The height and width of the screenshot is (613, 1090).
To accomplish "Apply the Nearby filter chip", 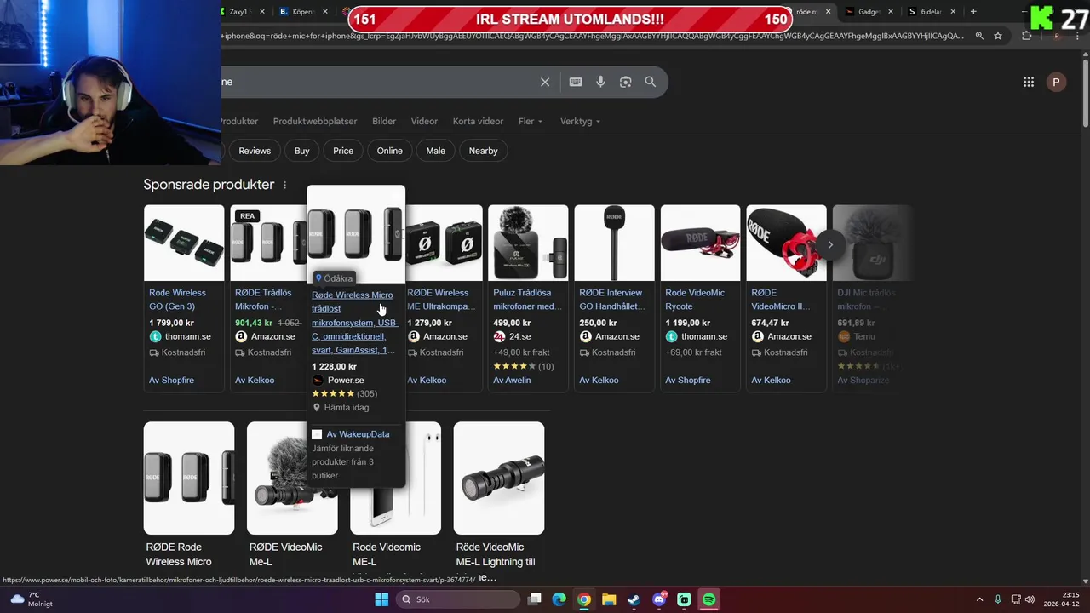I will coord(484,151).
